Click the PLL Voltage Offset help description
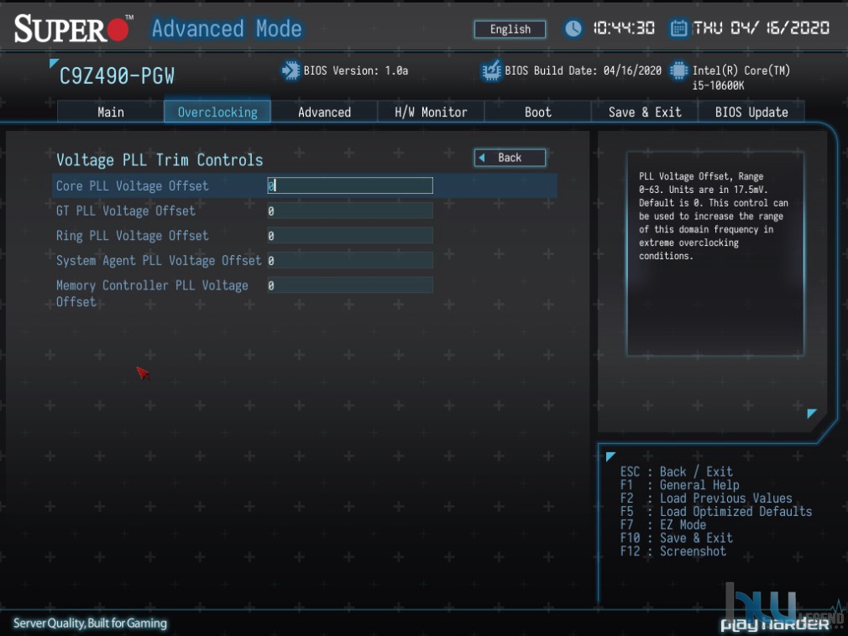Image resolution: width=848 pixels, height=636 pixels. click(x=714, y=216)
